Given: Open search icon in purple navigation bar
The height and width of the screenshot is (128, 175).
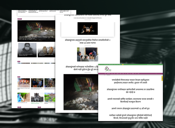Looking at the screenshot, I should tap(156, 74).
